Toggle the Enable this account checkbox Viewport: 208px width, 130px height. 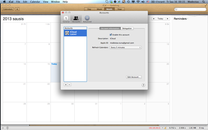pyautogui.click(x=111, y=35)
